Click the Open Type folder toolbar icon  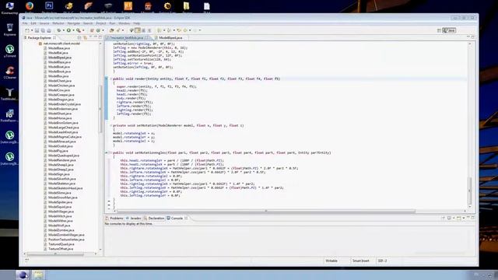(111, 30)
